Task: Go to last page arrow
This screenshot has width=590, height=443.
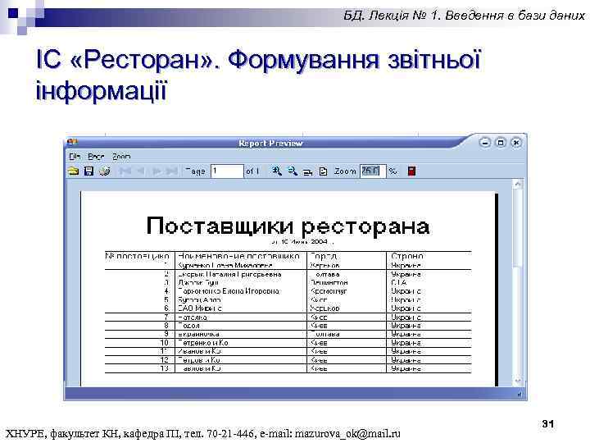Action: pyautogui.click(x=171, y=171)
